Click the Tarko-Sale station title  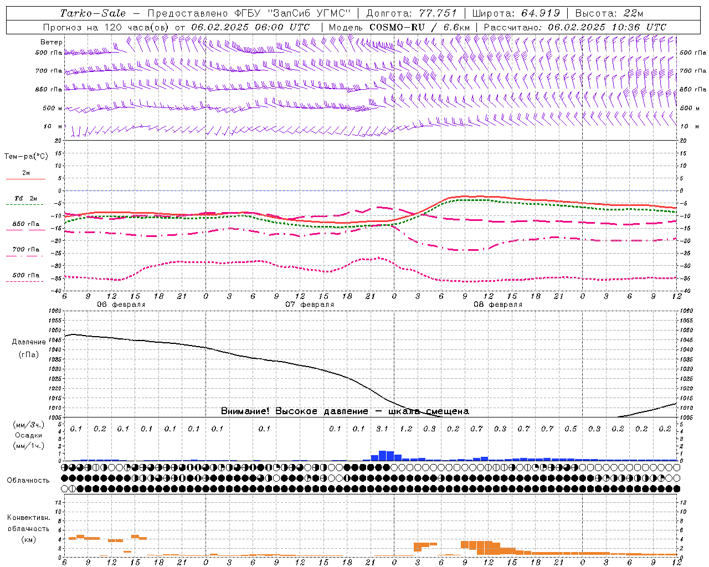click(x=93, y=13)
